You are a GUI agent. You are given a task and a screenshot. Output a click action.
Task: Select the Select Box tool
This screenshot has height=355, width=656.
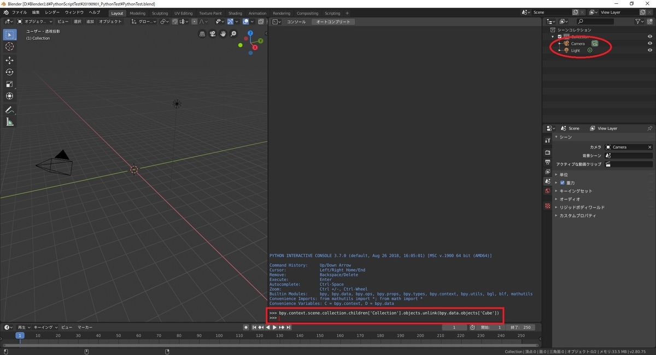(9, 34)
